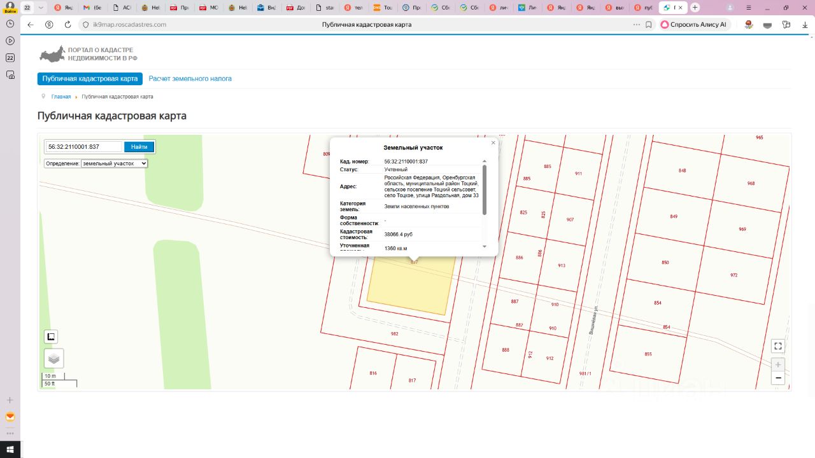Close the active browser tab

click(681, 8)
